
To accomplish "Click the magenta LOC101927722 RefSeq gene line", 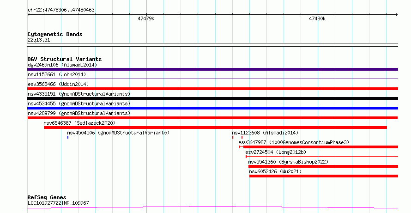I will click(x=212, y=207).
